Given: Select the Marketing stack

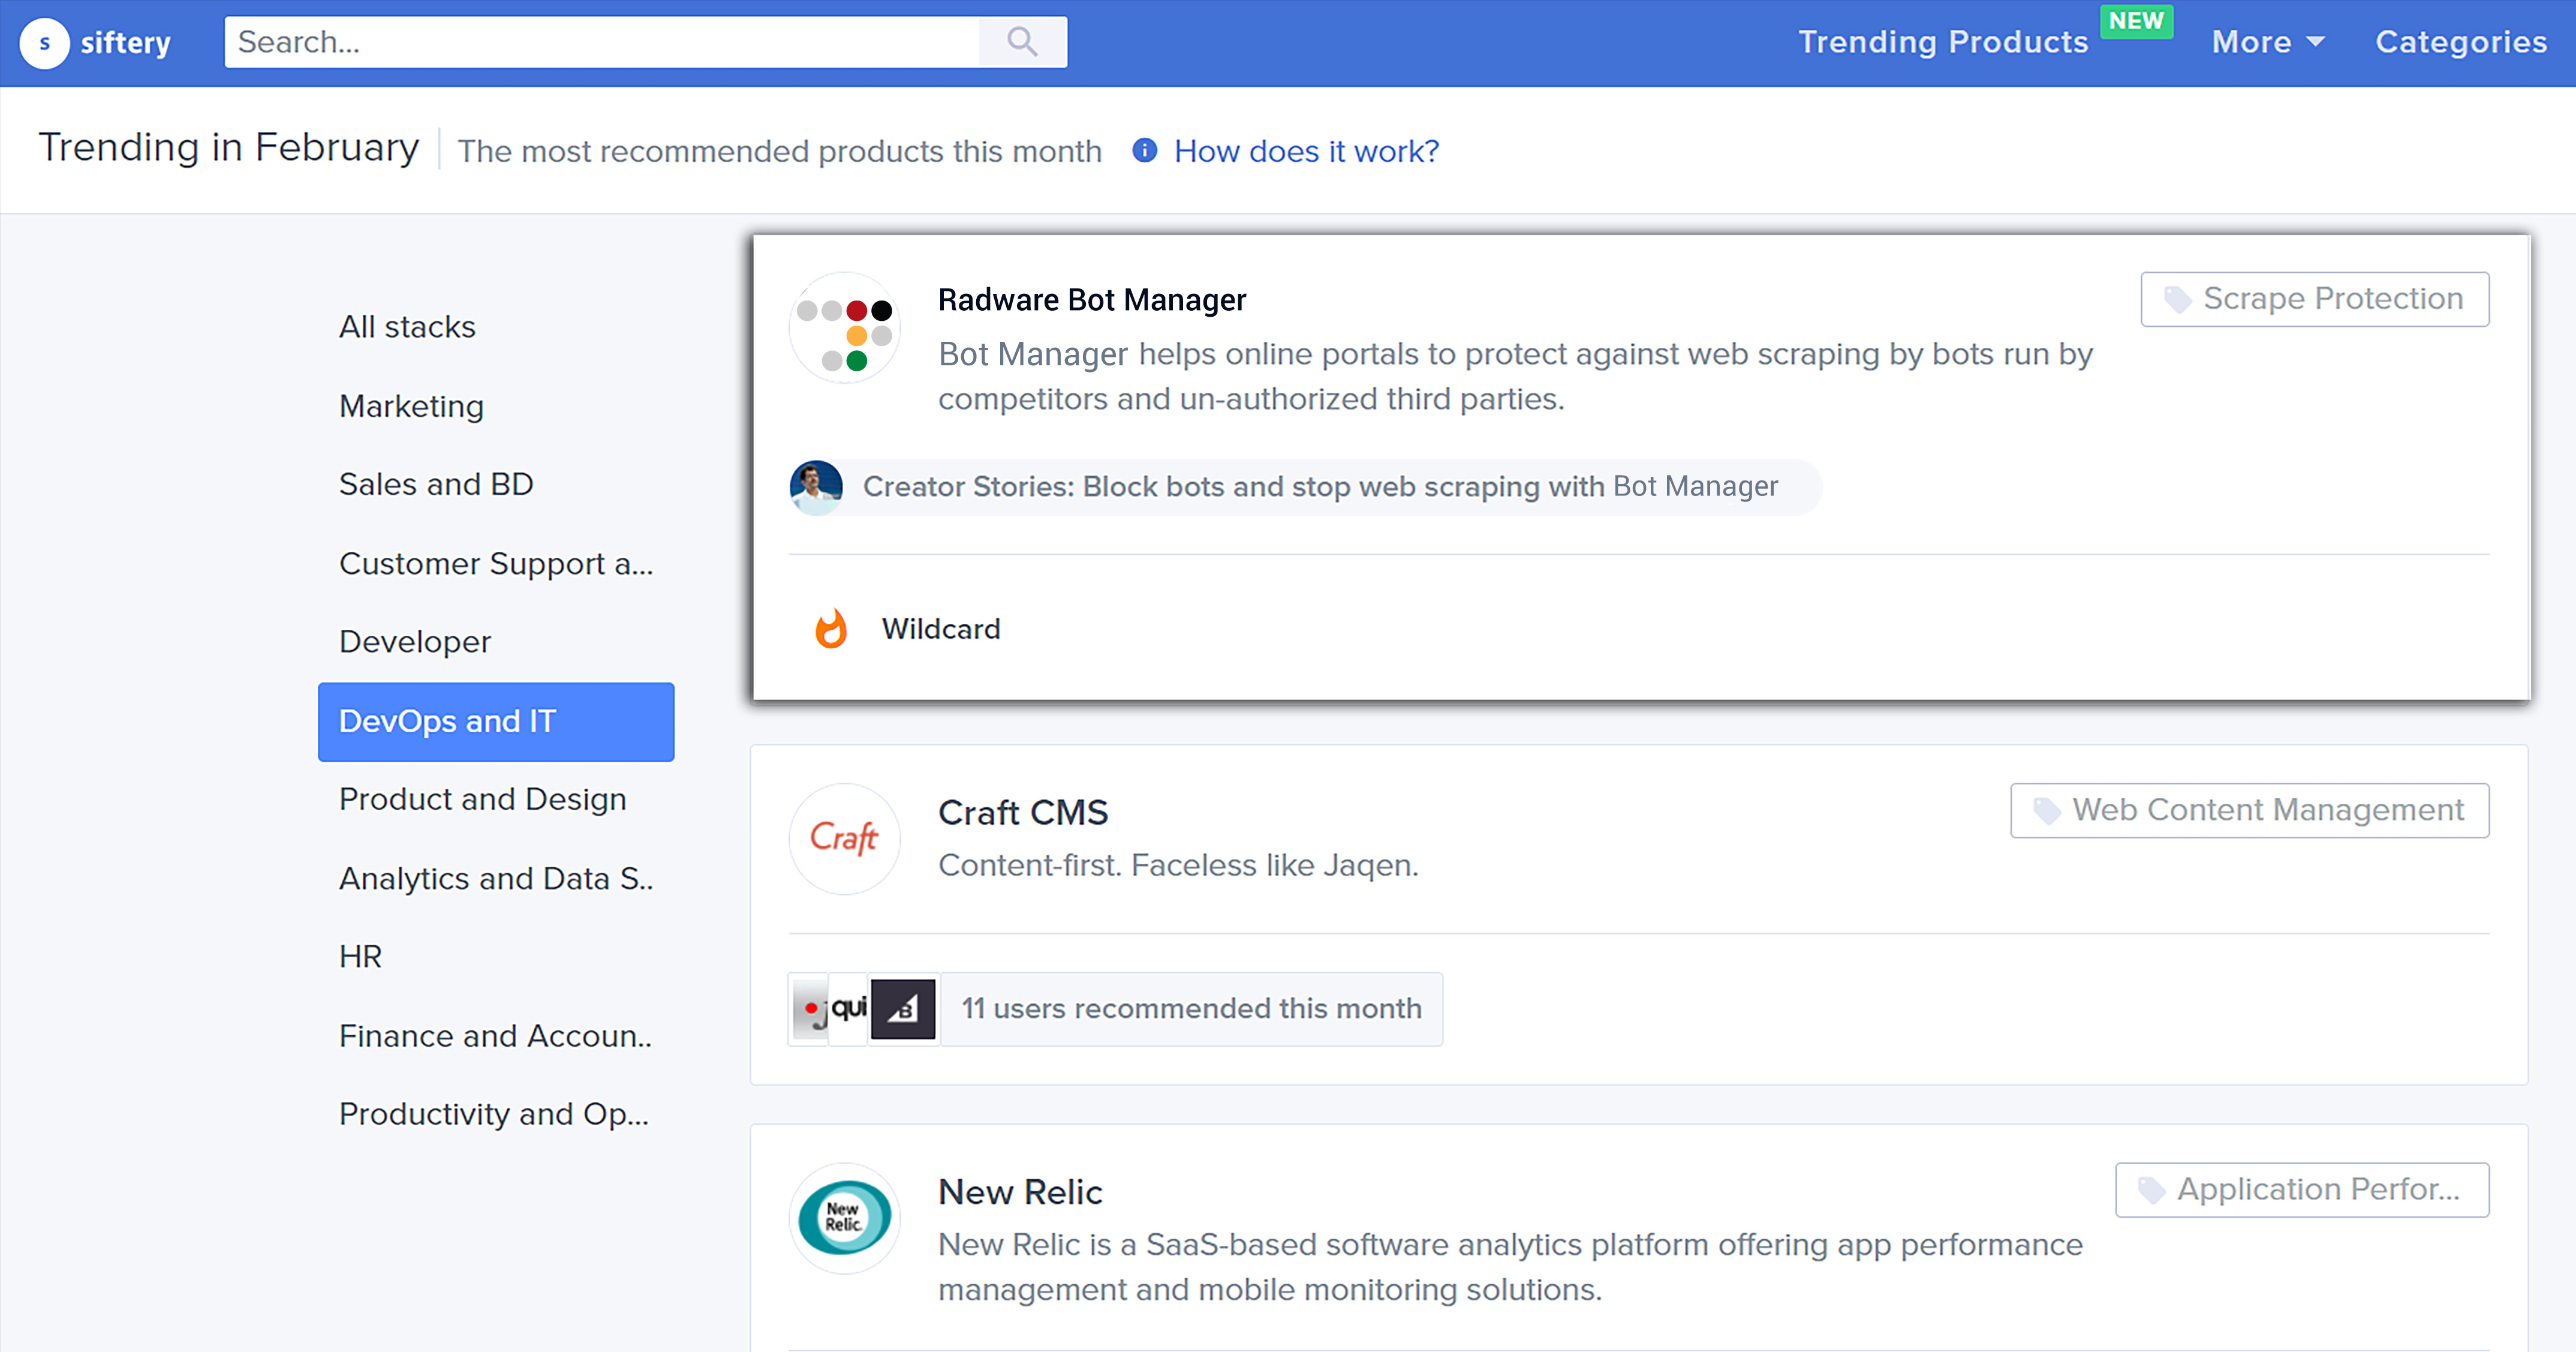Looking at the screenshot, I should coord(411,406).
